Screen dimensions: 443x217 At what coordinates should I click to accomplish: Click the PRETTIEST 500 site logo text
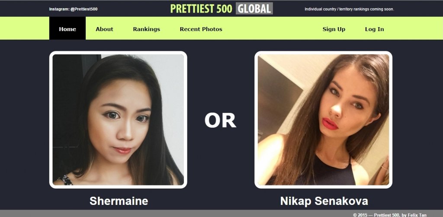coord(202,9)
